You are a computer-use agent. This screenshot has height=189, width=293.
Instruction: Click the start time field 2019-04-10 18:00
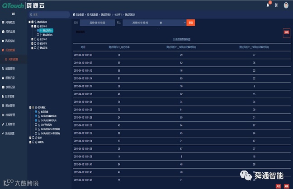click(97, 23)
